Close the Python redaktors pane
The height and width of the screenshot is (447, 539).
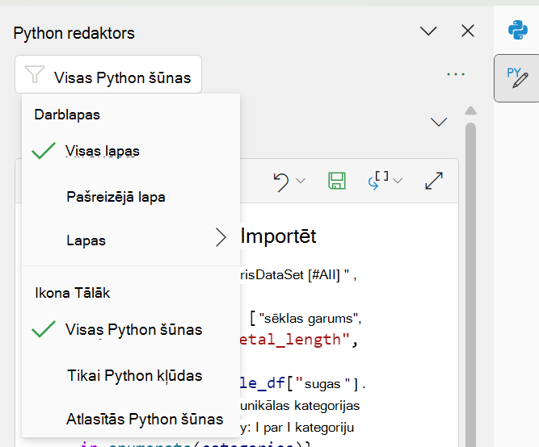[468, 31]
